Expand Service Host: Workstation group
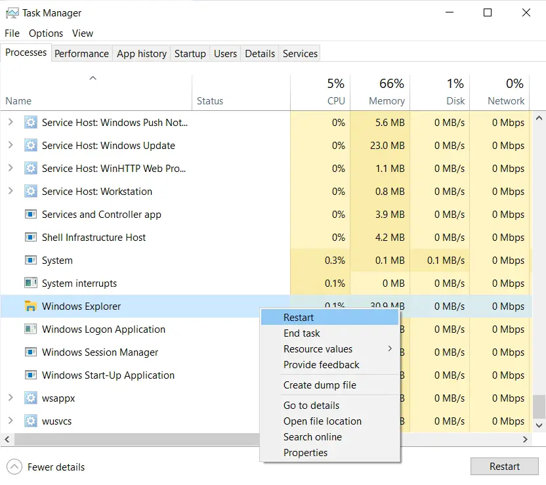Screen dimensions: 546x485 [x=10, y=191]
